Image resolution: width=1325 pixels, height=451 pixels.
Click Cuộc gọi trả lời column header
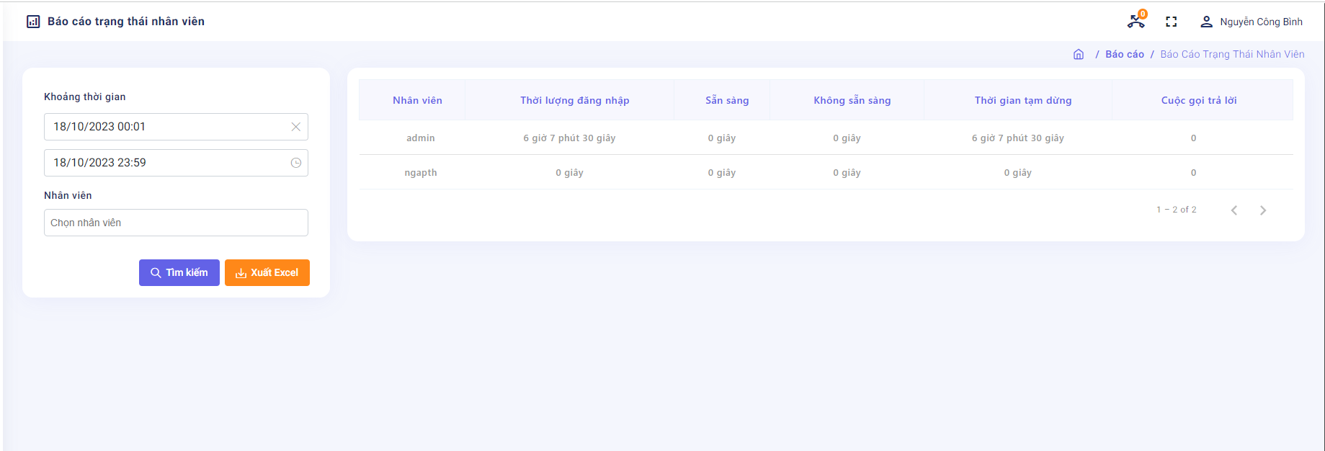1199,100
